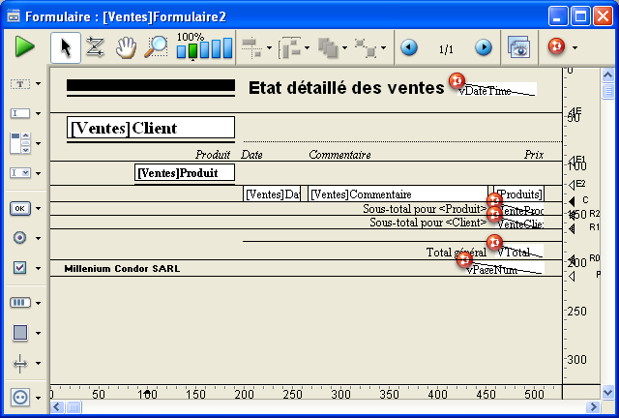Select the [Ventes]Commentaire field

pyautogui.click(x=398, y=194)
